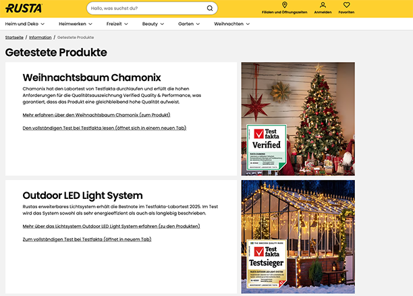Open the Beauty menu
The height and width of the screenshot is (296, 413).
click(x=153, y=24)
